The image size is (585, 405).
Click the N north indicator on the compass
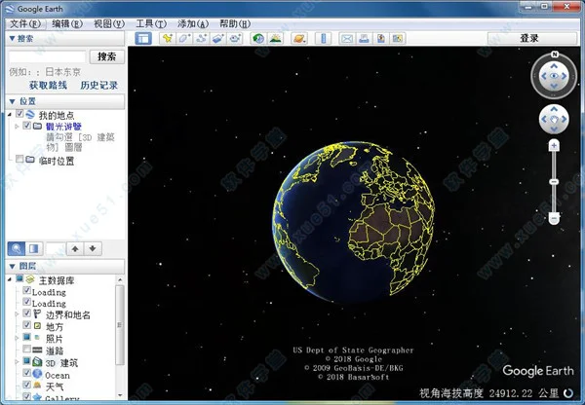click(x=555, y=55)
